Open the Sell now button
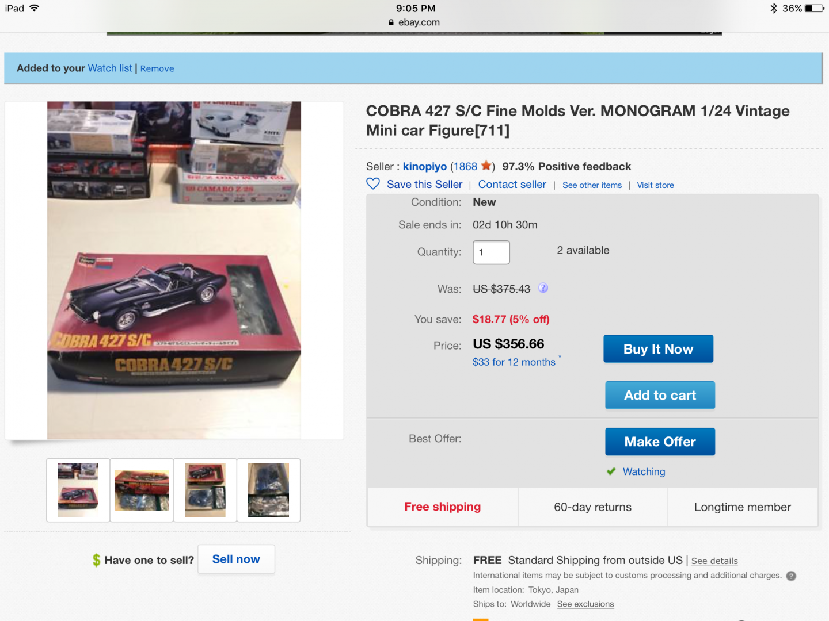This screenshot has height=621, width=829. tap(236, 559)
